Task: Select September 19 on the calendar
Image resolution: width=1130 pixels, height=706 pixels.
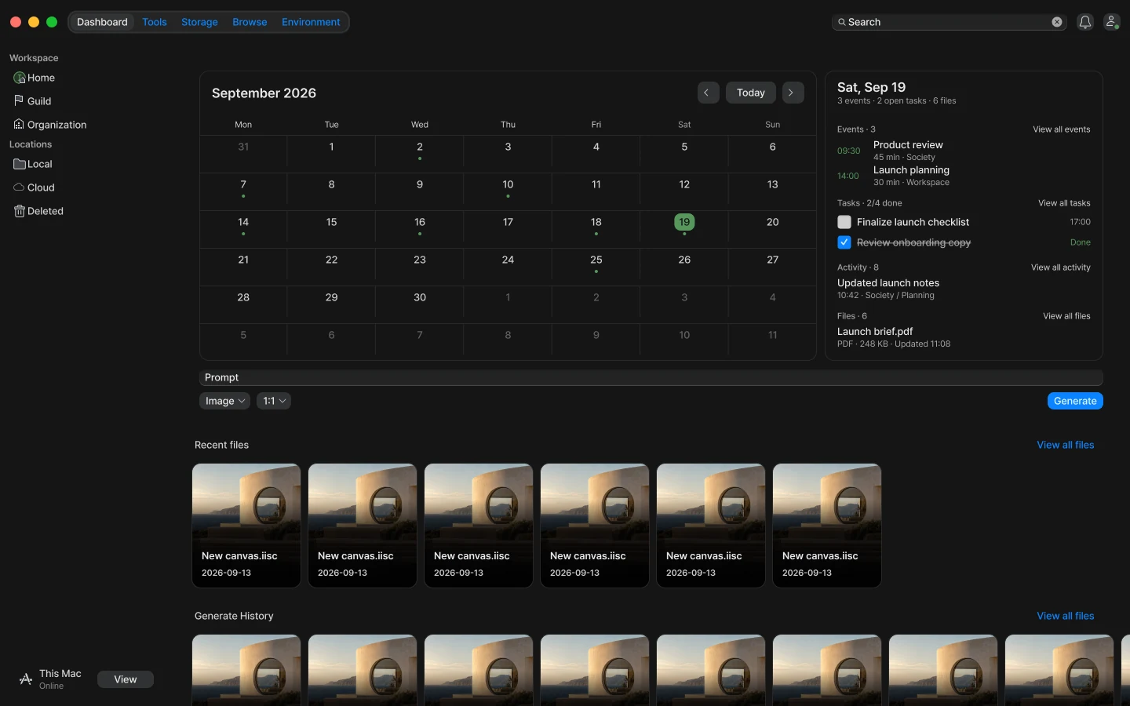Action: pos(684,223)
